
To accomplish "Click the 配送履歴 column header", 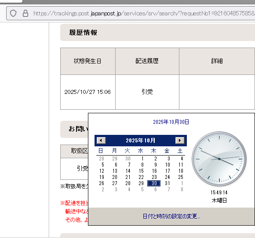I will [147, 61].
